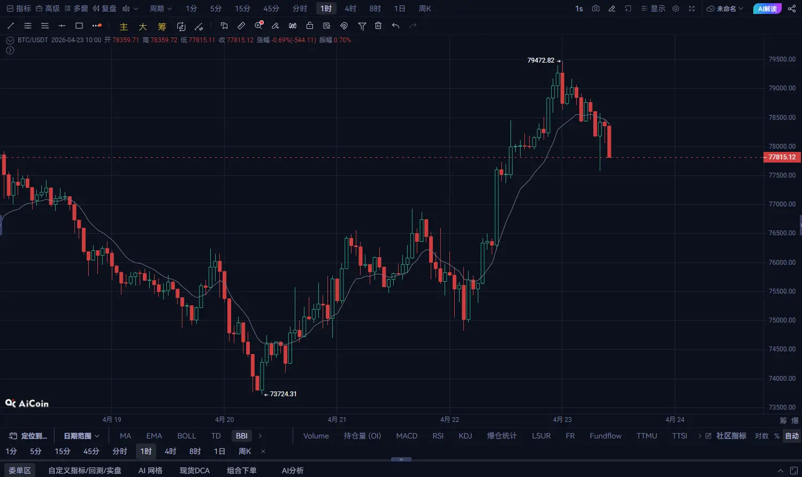Open the drawing filter funnel icon
This screenshot has width=802, height=477.
click(x=362, y=26)
